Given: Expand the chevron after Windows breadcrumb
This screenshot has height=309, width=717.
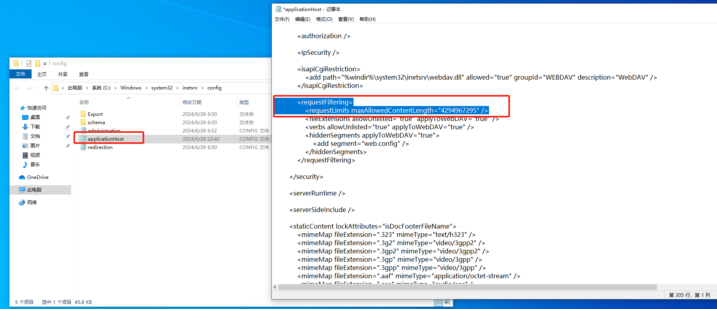Looking at the screenshot, I should [x=146, y=88].
